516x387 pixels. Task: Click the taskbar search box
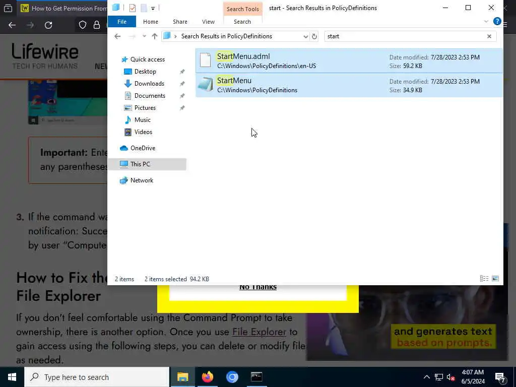[97, 377]
